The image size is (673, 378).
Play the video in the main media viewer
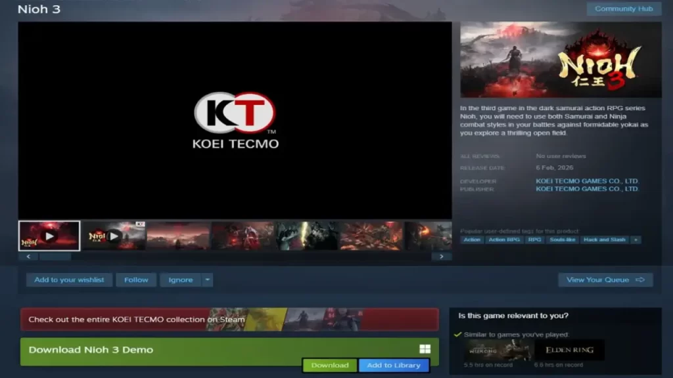click(x=235, y=120)
